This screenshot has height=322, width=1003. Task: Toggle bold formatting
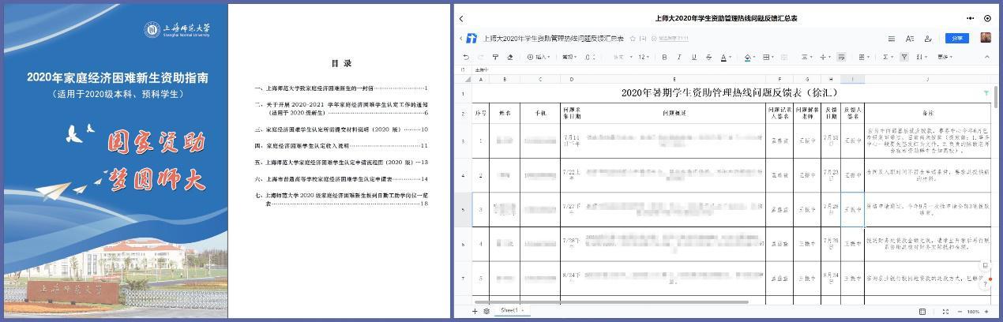(x=664, y=57)
